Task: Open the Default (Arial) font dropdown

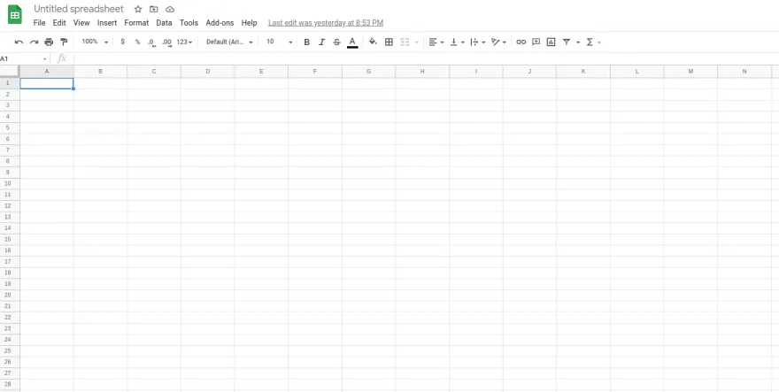Action: tap(229, 42)
